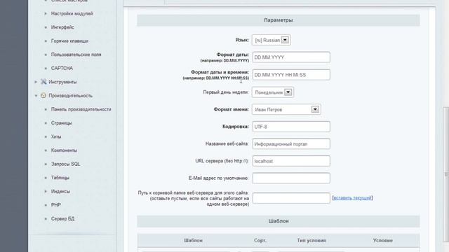Click the Параметры section header
The height and width of the screenshot is (252, 449).
click(x=279, y=20)
